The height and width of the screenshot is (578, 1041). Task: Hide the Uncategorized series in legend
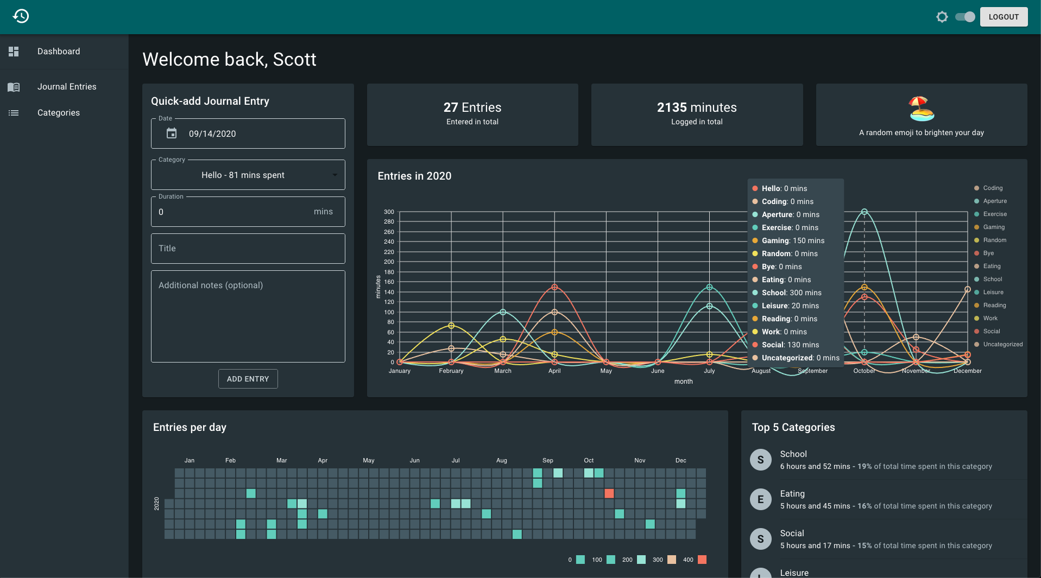click(x=998, y=345)
